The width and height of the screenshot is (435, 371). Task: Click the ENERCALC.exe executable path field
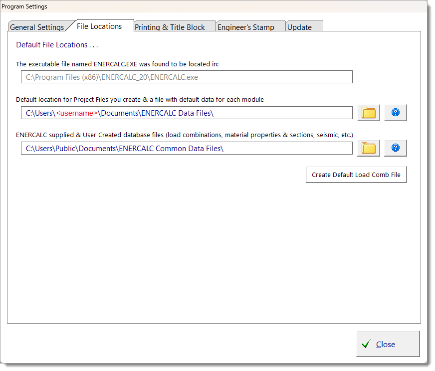point(187,77)
